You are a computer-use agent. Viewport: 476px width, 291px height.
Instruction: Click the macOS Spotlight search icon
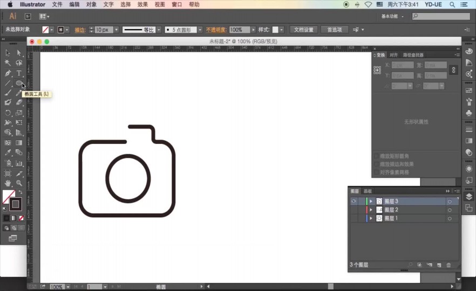pos(452,4)
